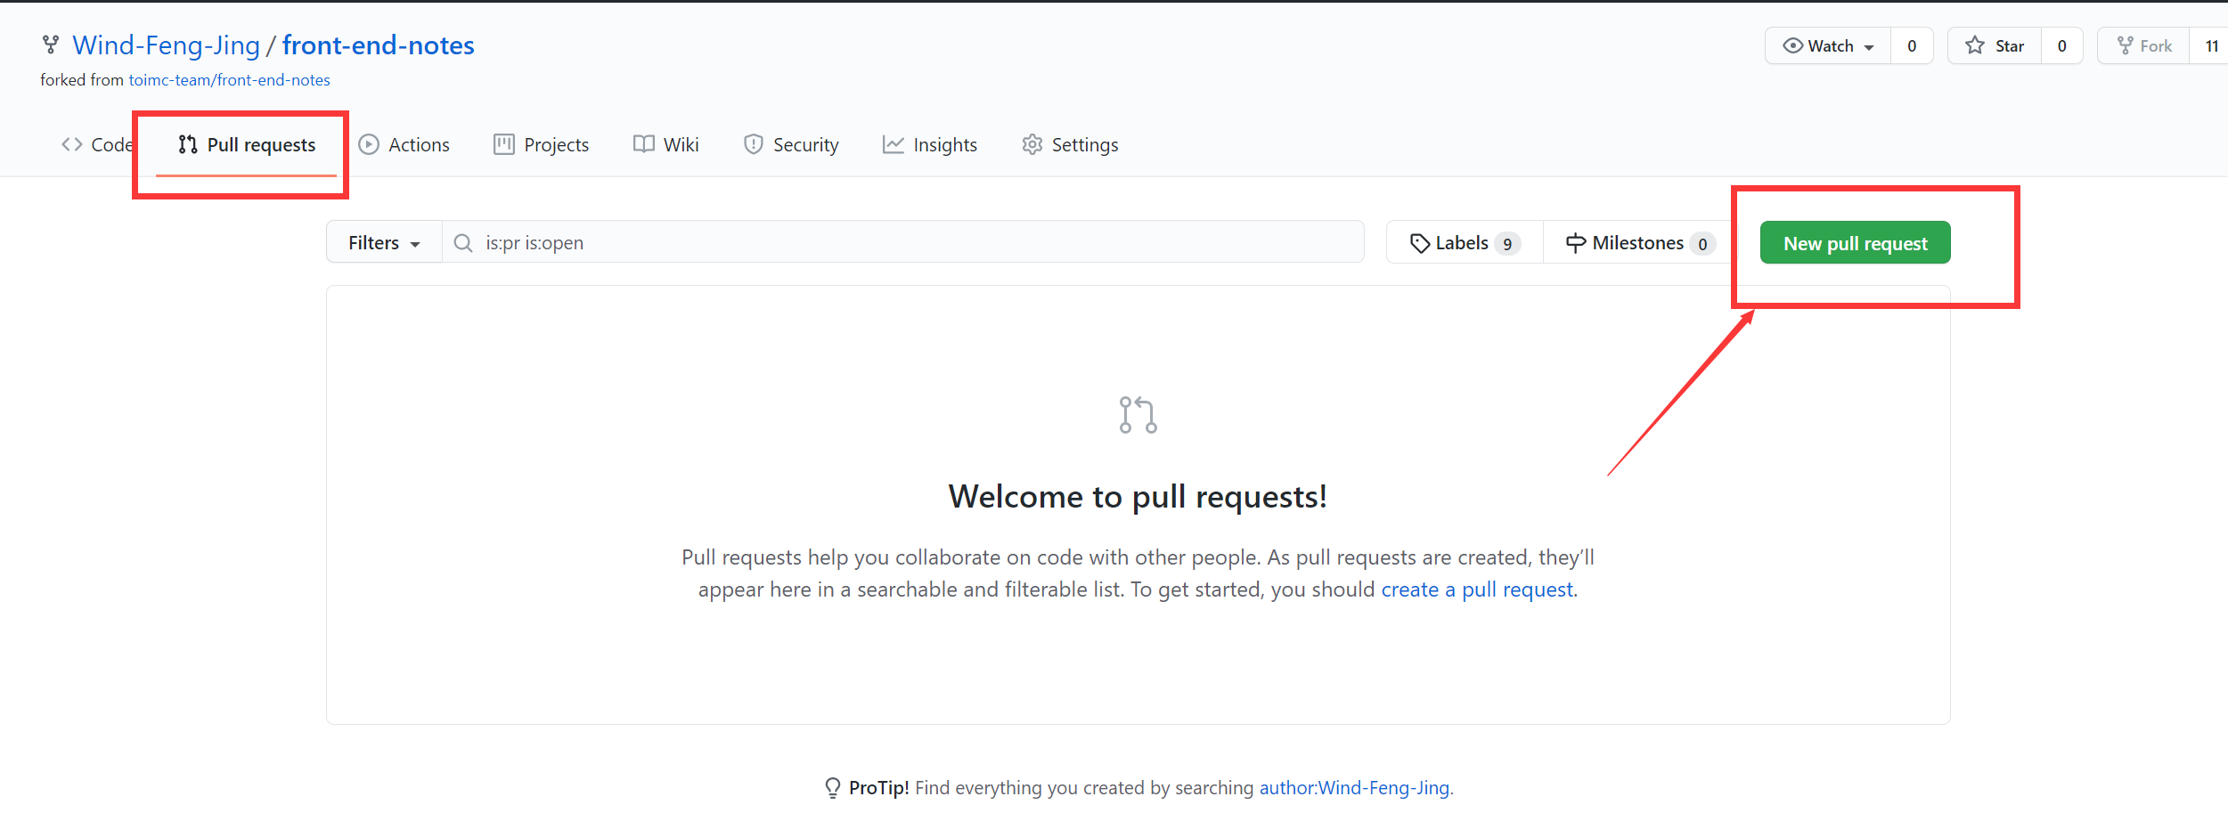Click the pull request icon on Pull requests tab

click(x=187, y=144)
